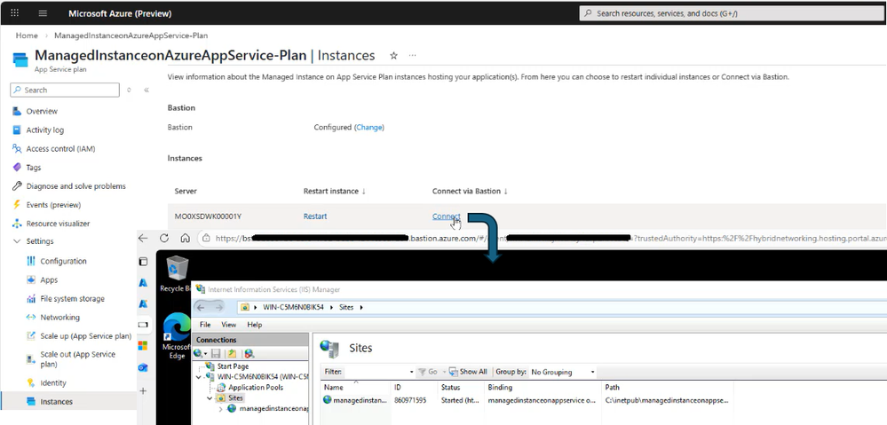887x425 pixels.
Task: Click the Bastion URL address bar
Action: coord(543,238)
